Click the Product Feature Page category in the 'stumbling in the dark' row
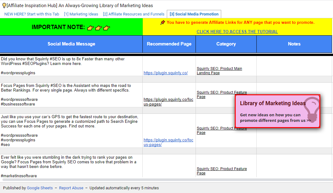 point(222,171)
